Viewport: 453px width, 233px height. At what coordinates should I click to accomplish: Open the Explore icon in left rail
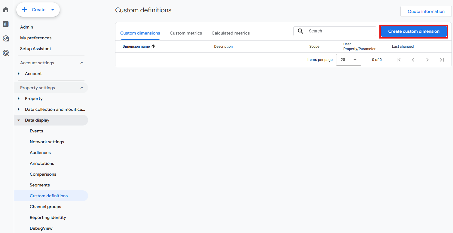pyautogui.click(x=6, y=38)
